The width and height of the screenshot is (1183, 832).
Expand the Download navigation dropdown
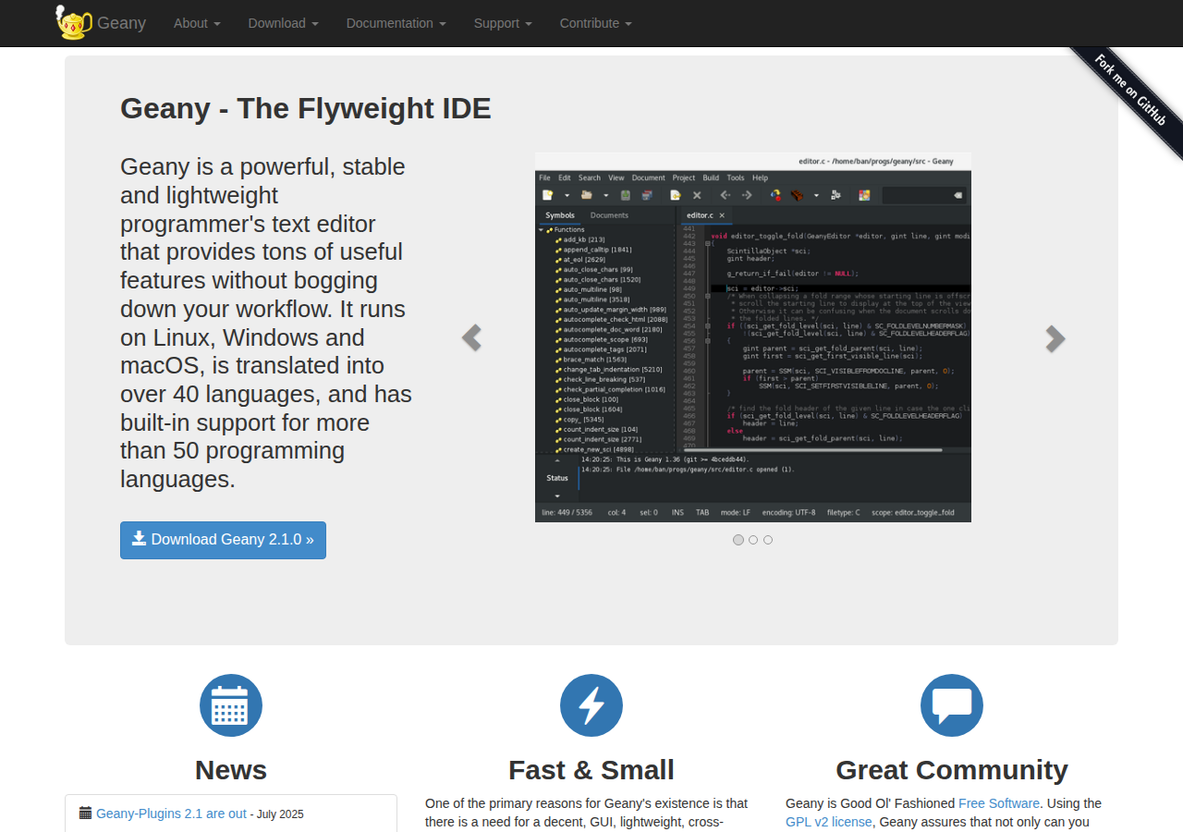[x=284, y=23]
